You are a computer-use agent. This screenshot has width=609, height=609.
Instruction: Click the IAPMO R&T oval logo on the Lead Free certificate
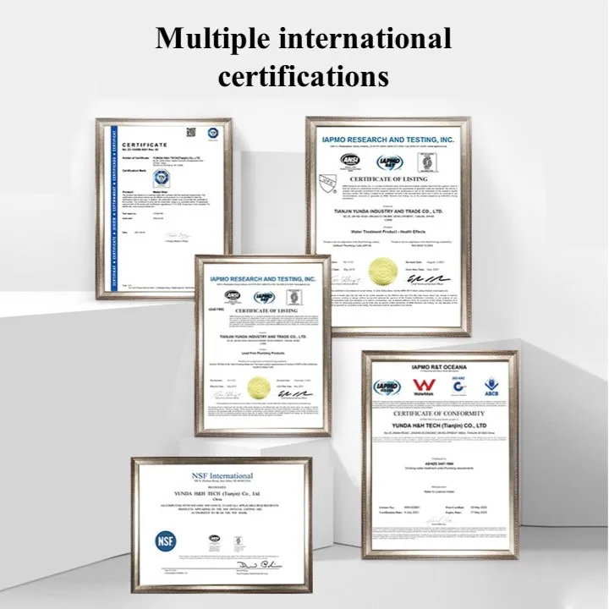pos(265,298)
